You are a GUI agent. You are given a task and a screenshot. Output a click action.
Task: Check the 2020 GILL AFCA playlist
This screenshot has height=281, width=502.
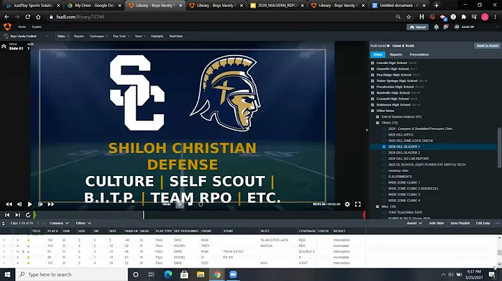point(384,135)
